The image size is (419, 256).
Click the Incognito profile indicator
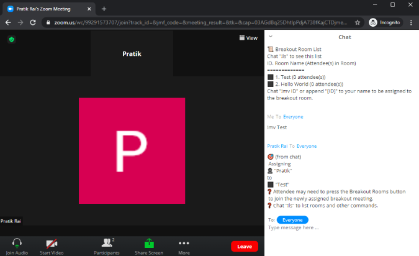(x=384, y=22)
